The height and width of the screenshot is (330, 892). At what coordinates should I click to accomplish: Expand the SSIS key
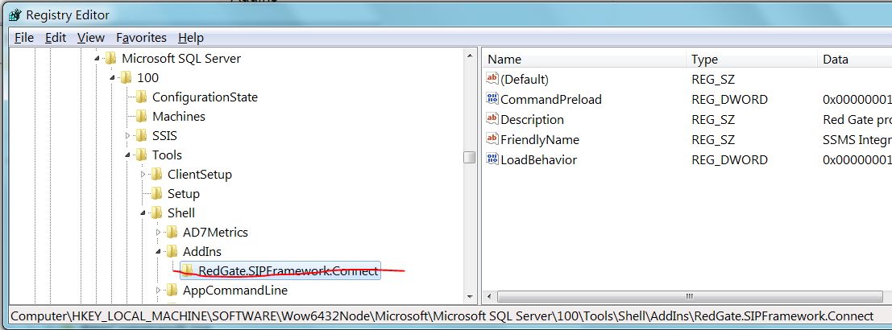point(127,136)
